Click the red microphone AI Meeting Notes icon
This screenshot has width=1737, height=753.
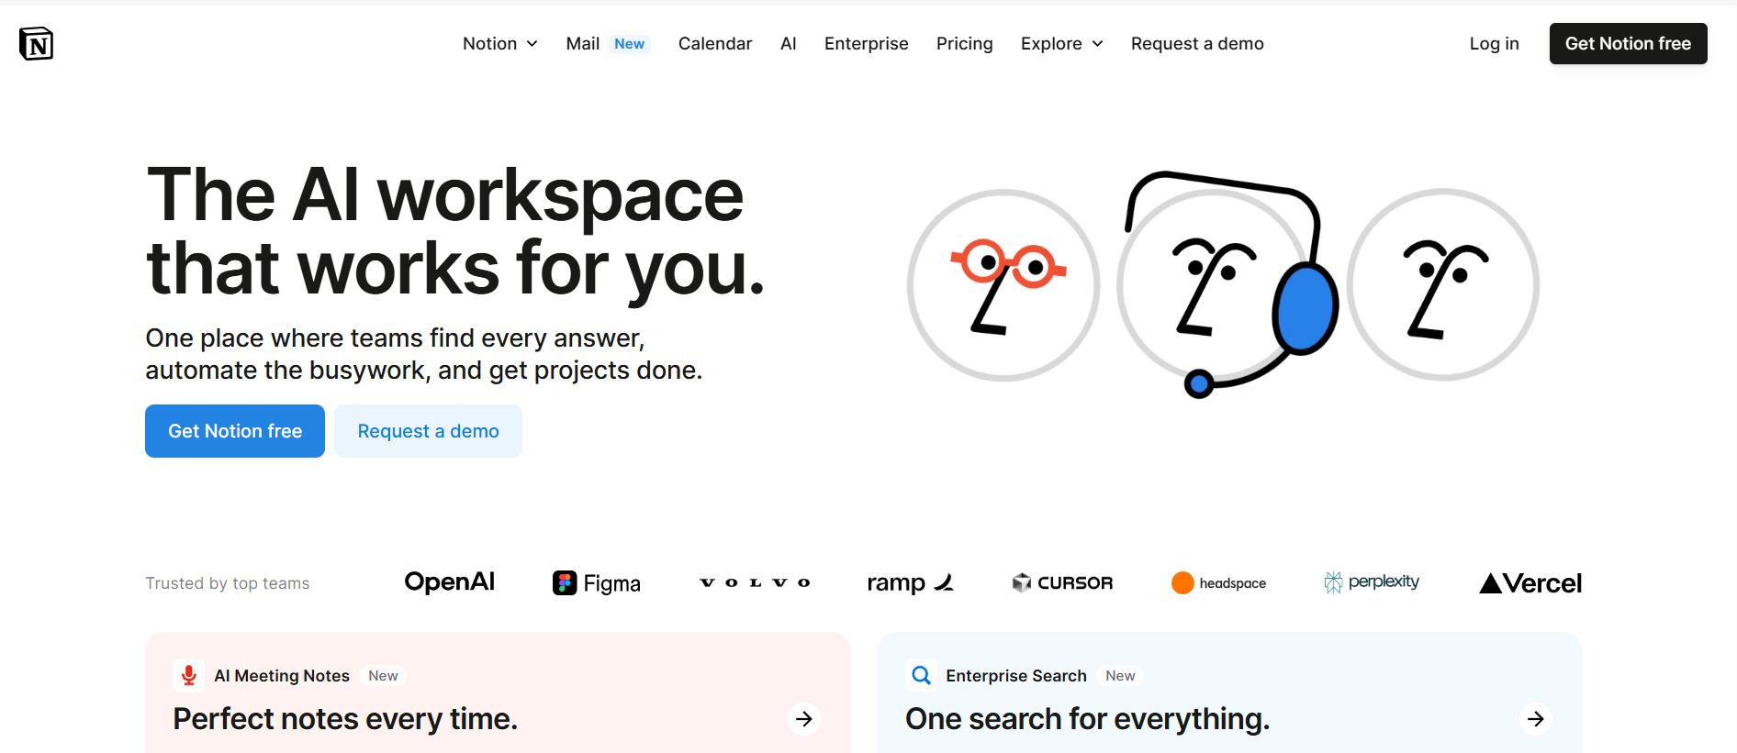[x=188, y=676]
